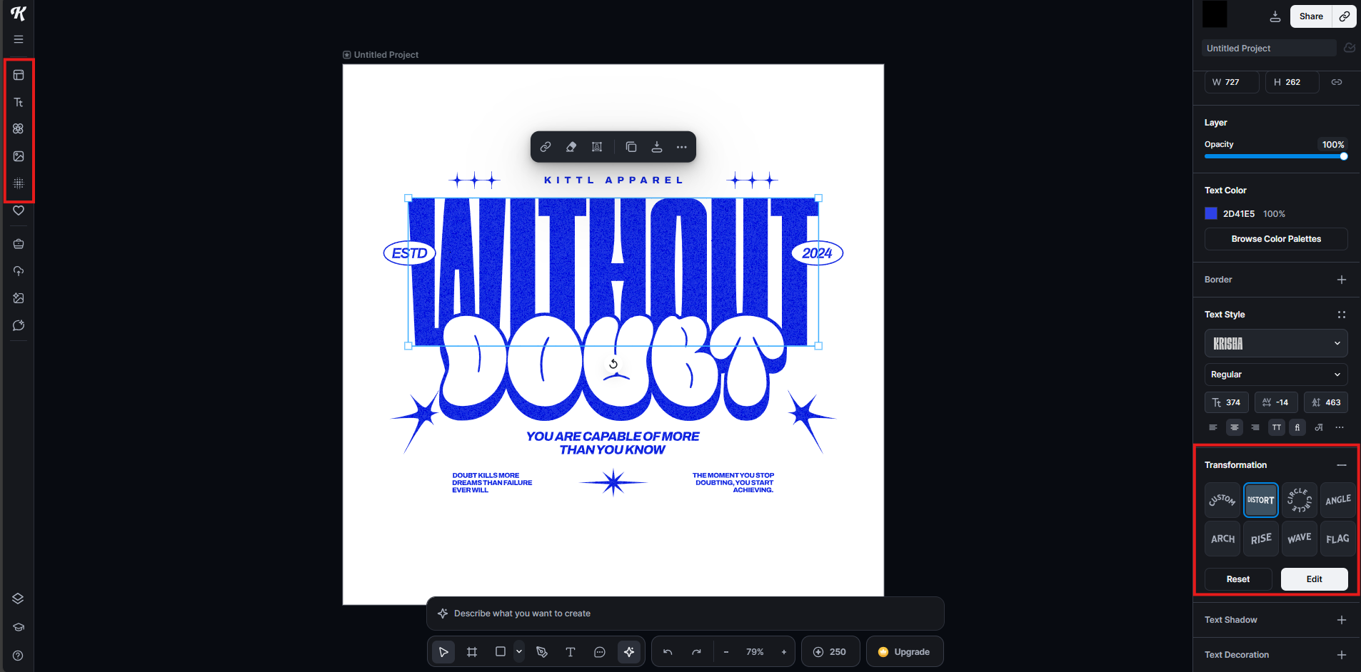Open the Photos panel in the sidebar
This screenshot has width=1361, height=672.
(19, 156)
